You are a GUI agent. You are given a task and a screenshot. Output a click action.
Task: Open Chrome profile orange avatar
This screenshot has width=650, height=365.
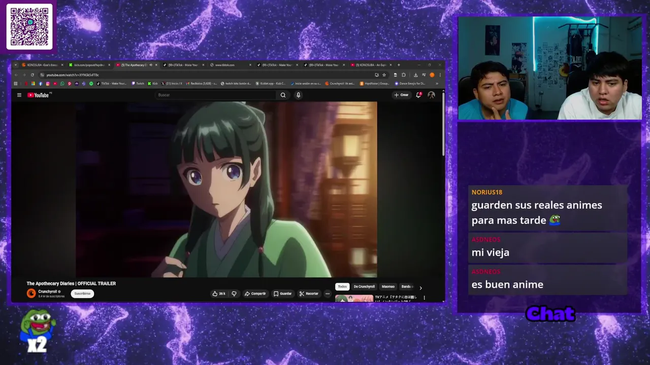point(432,75)
